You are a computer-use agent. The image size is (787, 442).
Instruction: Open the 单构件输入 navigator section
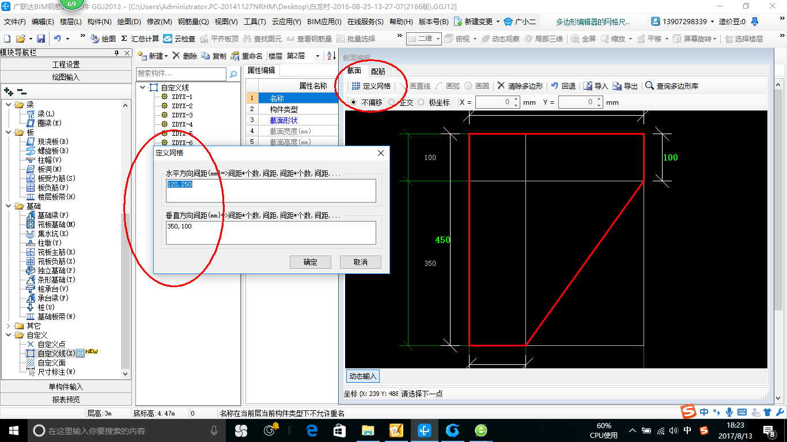(66, 387)
